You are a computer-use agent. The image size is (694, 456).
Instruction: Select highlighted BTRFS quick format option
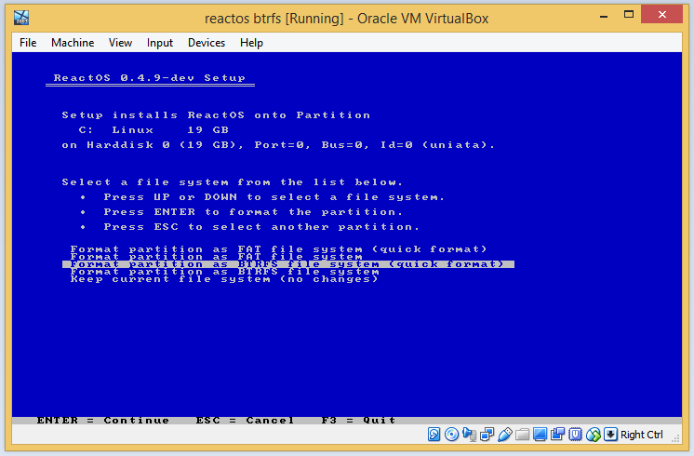(288, 264)
